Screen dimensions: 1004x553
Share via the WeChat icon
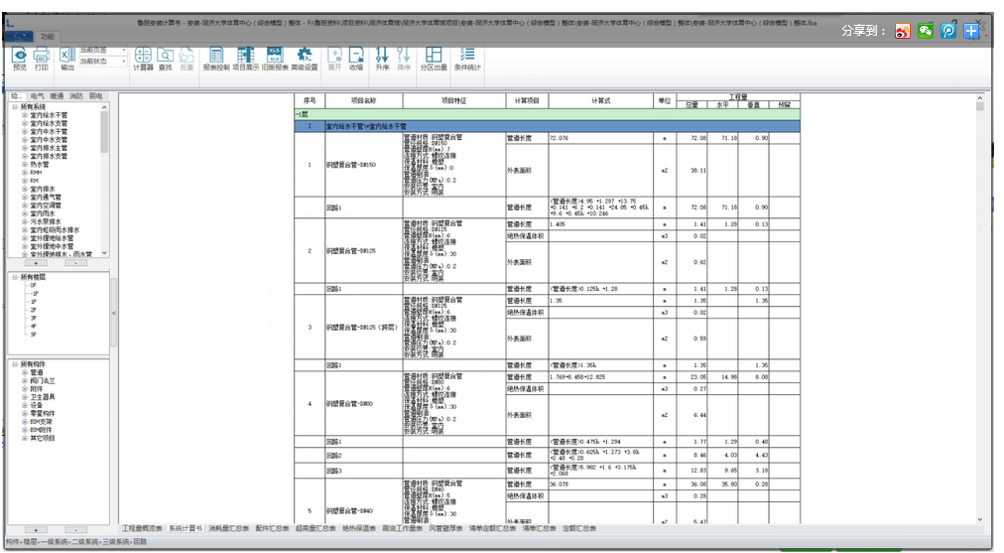click(x=926, y=31)
